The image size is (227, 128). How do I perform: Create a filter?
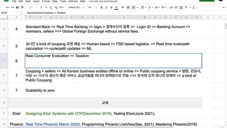click(186, 7)
